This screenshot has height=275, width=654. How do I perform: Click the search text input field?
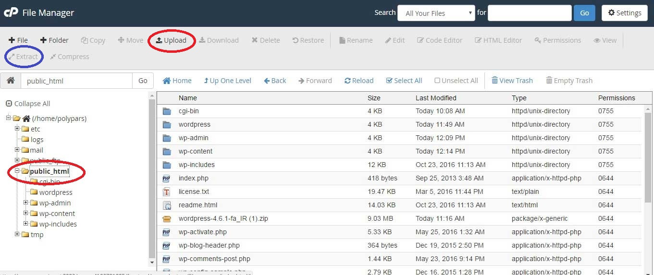coord(530,13)
